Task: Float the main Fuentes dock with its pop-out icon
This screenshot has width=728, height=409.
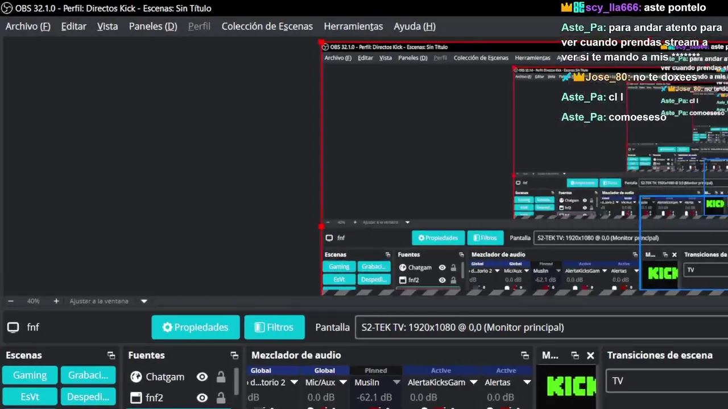Action: tap(234, 355)
